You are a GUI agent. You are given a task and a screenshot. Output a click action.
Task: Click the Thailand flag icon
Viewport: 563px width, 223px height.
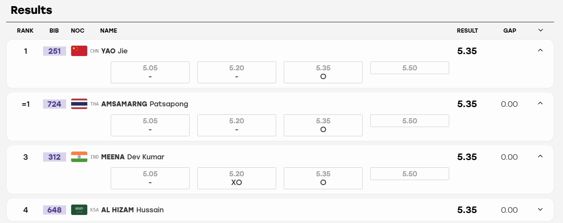79,104
